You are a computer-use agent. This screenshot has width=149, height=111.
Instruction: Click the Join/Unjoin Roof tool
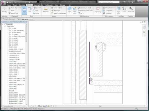click(84, 8)
